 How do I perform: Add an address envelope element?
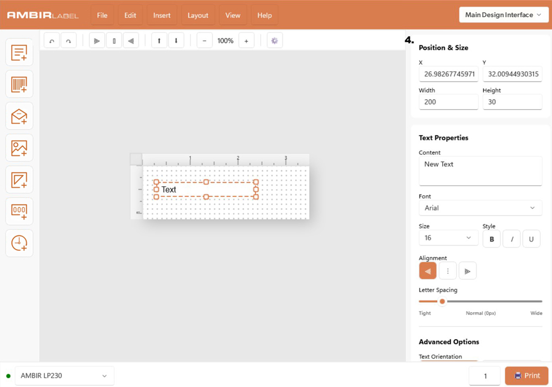tap(19, 116)
